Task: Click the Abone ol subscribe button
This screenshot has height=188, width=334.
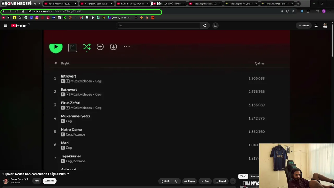Action: 50,181
